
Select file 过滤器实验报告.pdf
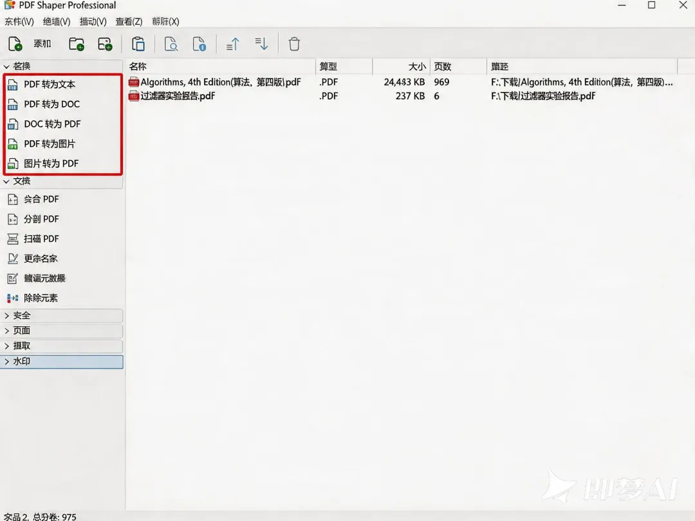[x=178, y=96]
